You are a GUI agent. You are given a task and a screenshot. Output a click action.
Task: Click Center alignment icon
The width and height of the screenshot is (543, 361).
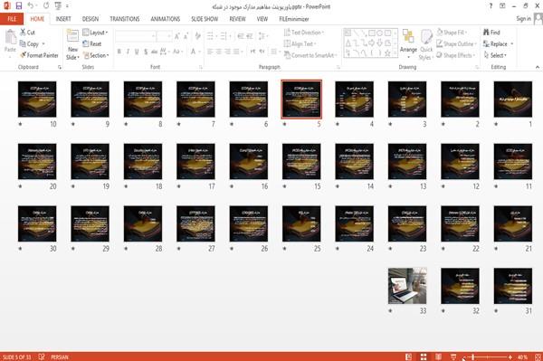pos(219,52)
